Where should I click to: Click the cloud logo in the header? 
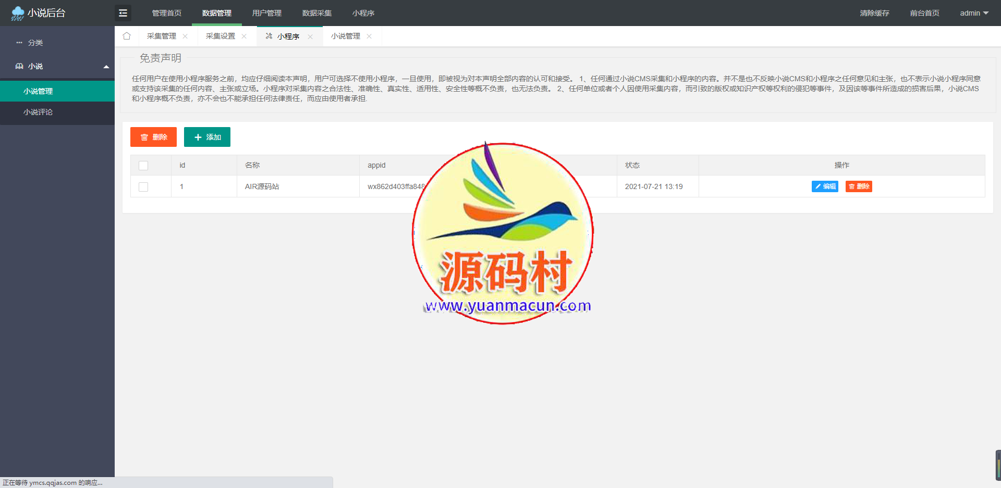pyautogui.click(x=18, y=13)
